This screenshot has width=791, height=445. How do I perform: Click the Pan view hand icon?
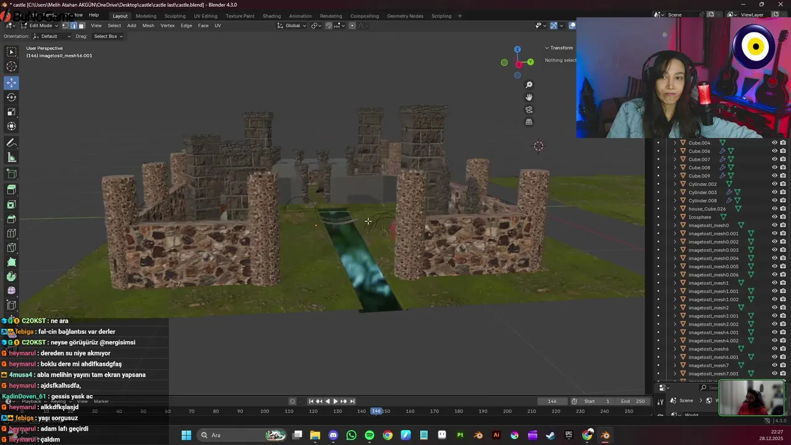[x=529, y=97]
